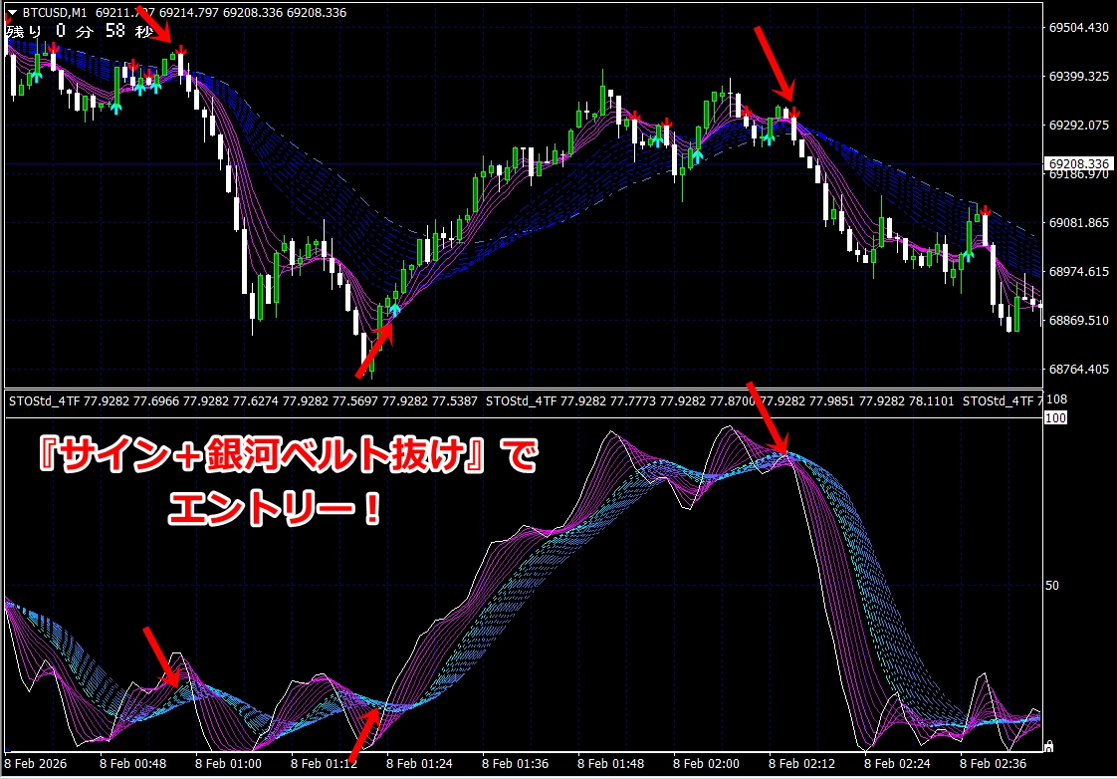Click the BTCUSD,M1 chart title

coord(55,13)
